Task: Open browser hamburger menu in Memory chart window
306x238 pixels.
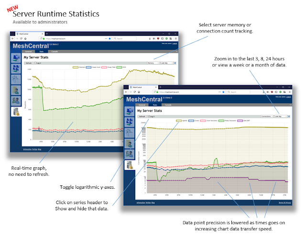Action: (x=175, y=39)
